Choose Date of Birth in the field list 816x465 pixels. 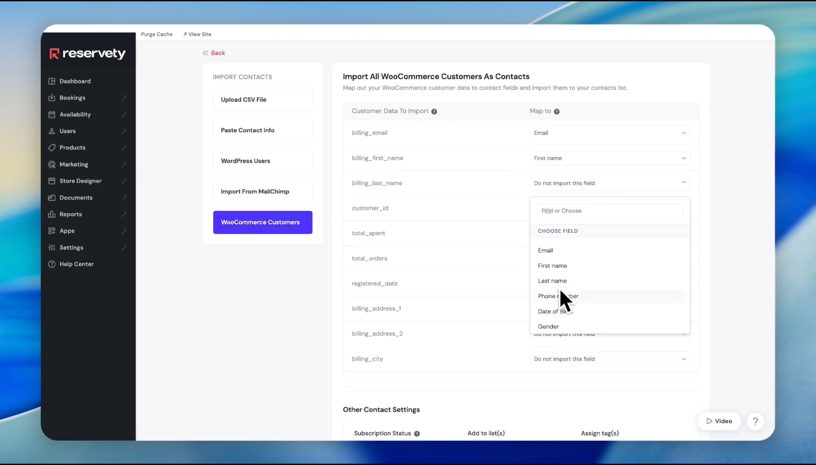(610, 311)
